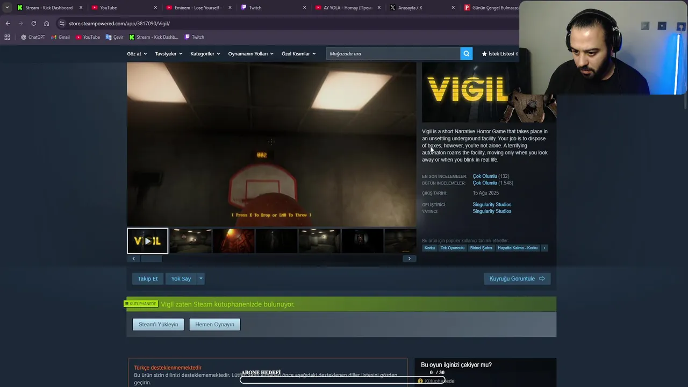The width and height of the screenshot is (688, 387).
Task: Click the Steam'i Yükleyin button
Action: click(x=159, y=324)
